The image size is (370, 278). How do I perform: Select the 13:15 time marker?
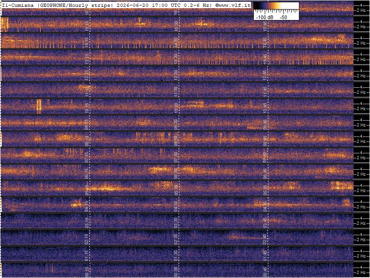pos(87,59)
